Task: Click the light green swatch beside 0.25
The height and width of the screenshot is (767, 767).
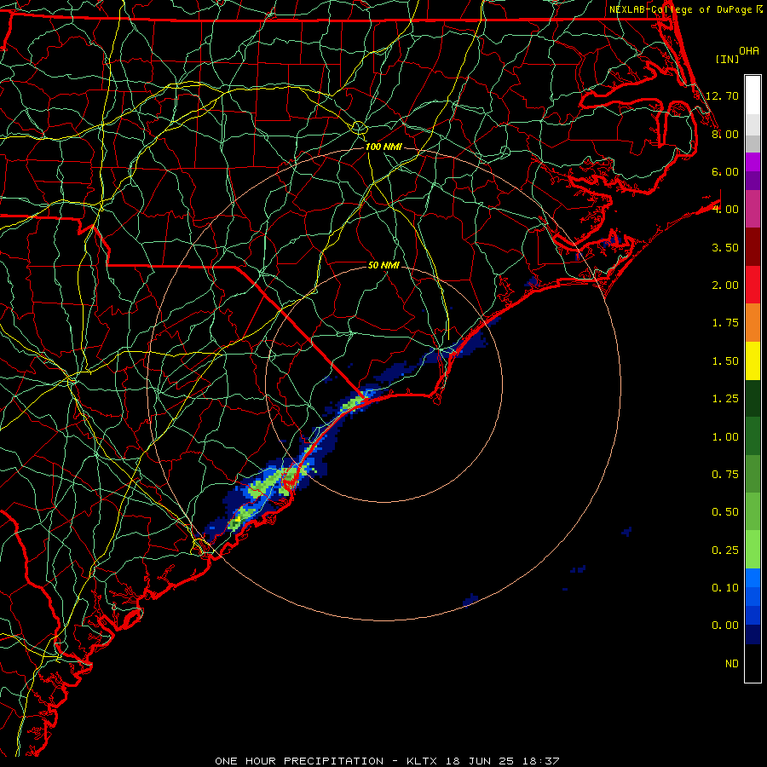Action: click(753, 550)
